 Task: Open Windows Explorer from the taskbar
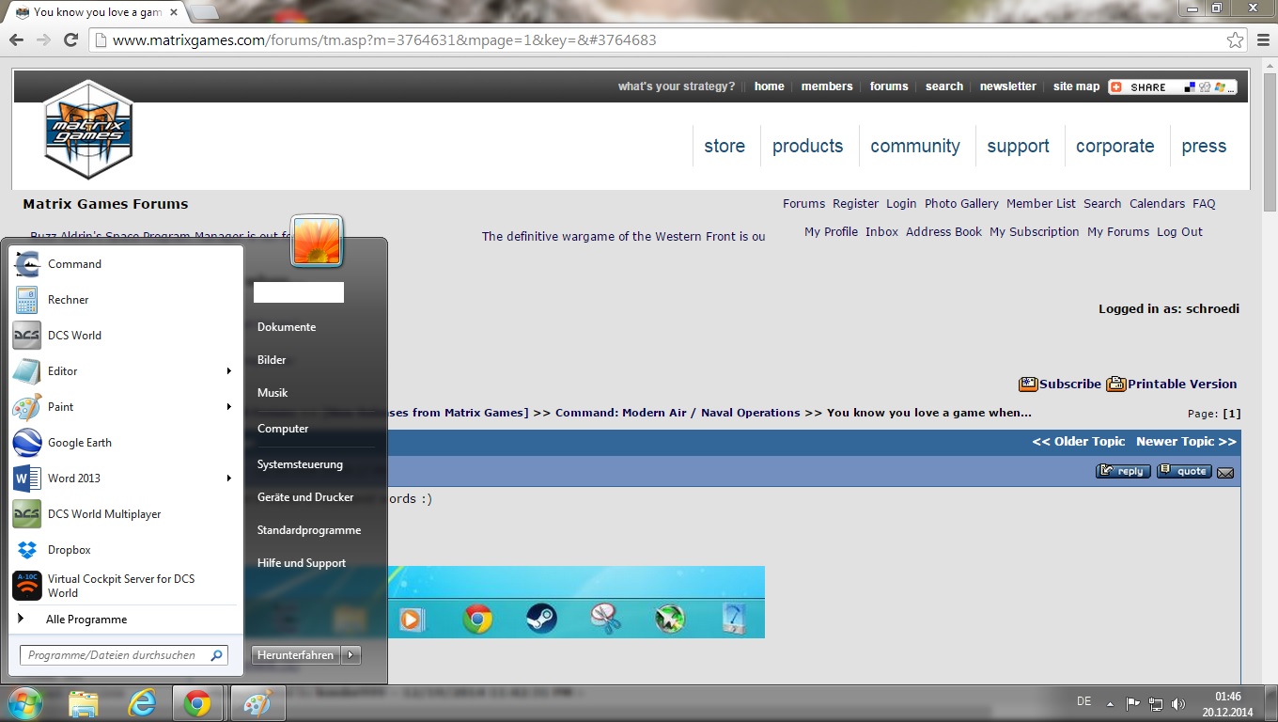(x=83, y=703)
